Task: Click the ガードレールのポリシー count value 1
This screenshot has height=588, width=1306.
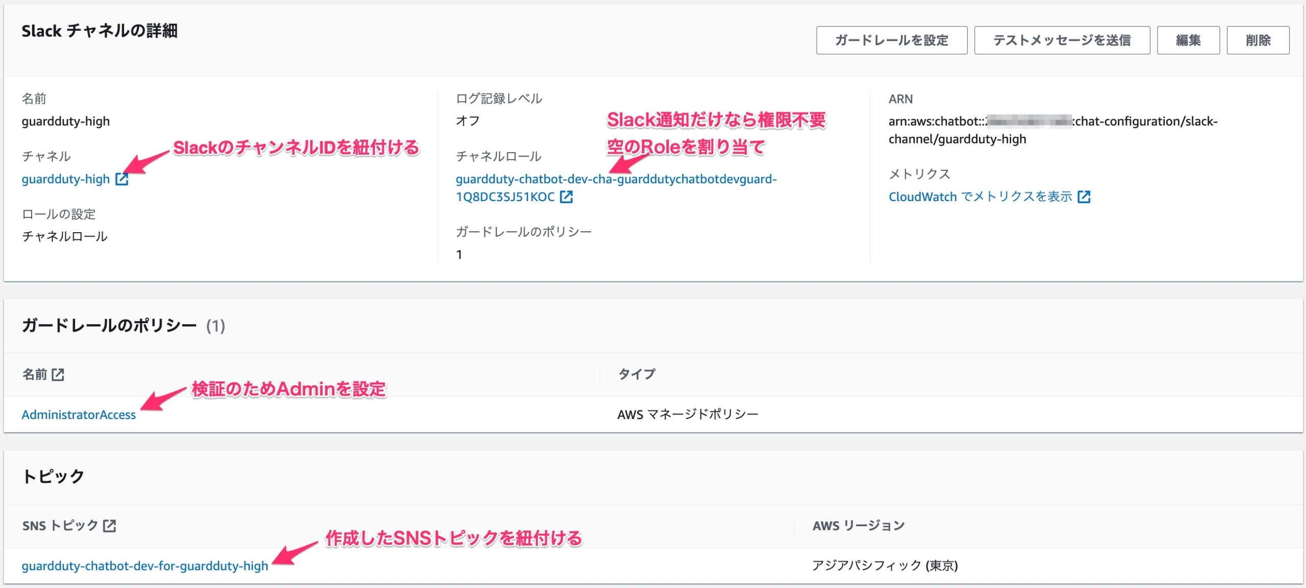Action: [x=459, y=254]
